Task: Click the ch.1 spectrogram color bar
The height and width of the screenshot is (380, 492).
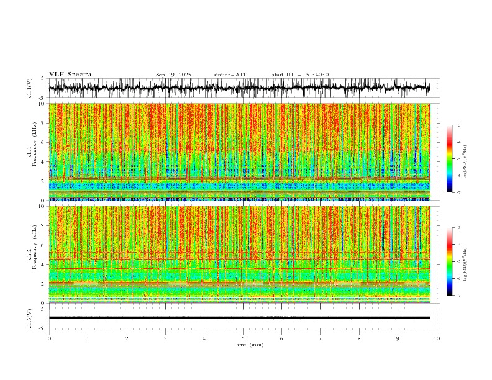Action: [449, 158]
